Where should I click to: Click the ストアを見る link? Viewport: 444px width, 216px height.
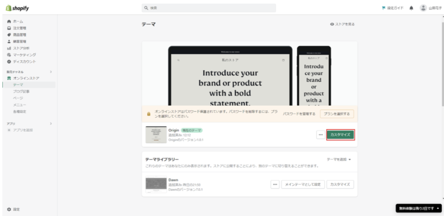coord(342,24)
